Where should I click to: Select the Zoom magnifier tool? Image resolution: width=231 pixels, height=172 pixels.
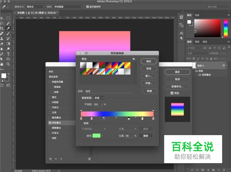(x=8, y=64)
